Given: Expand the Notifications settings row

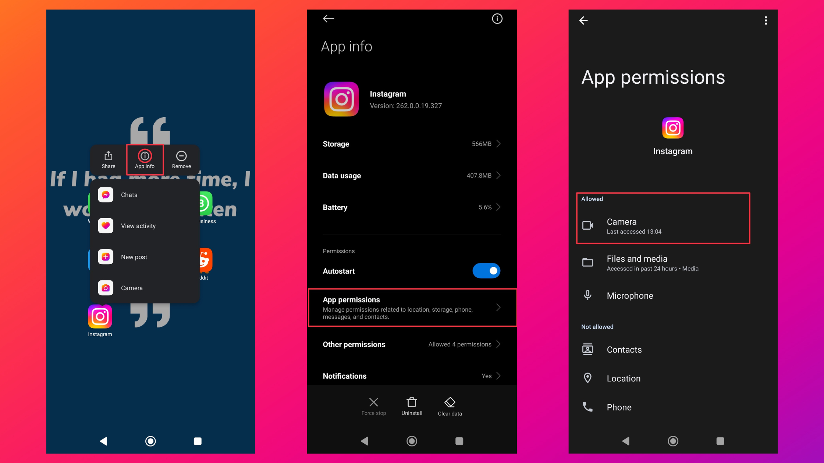Looking at the screenshot, I should [x=411, y=376].
